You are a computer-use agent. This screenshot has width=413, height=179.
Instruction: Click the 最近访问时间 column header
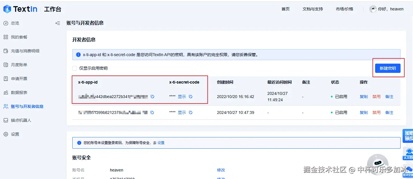point(279,82)
